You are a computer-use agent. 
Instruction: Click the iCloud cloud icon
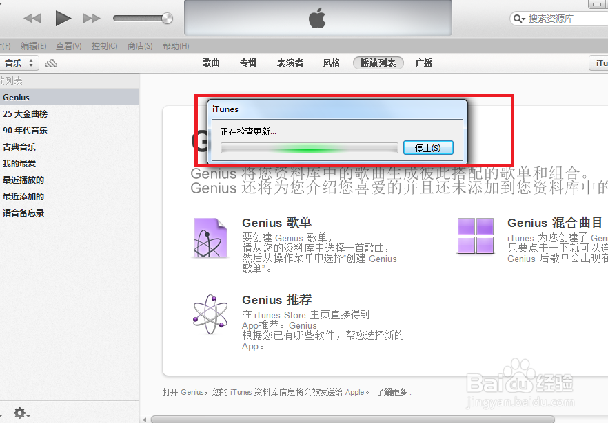coord(51,63)
